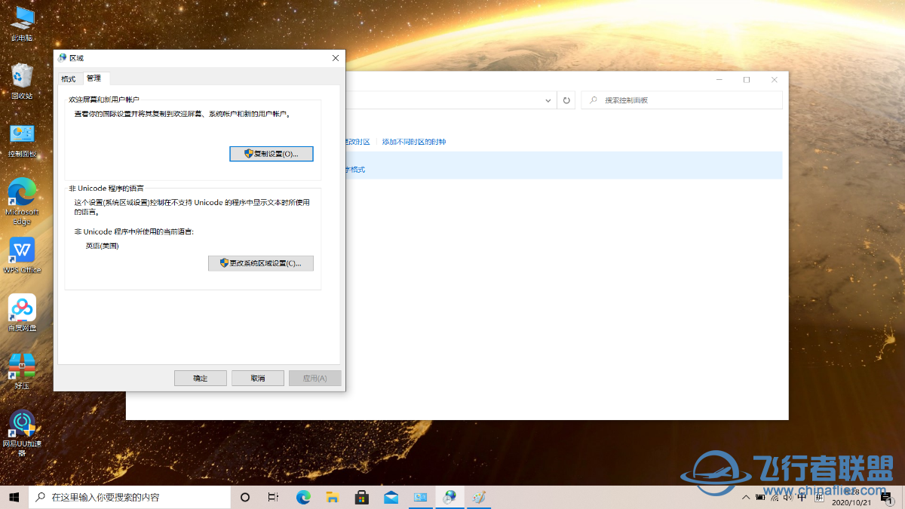Click the 复制设置(O)... button

(x=271, y=154)
